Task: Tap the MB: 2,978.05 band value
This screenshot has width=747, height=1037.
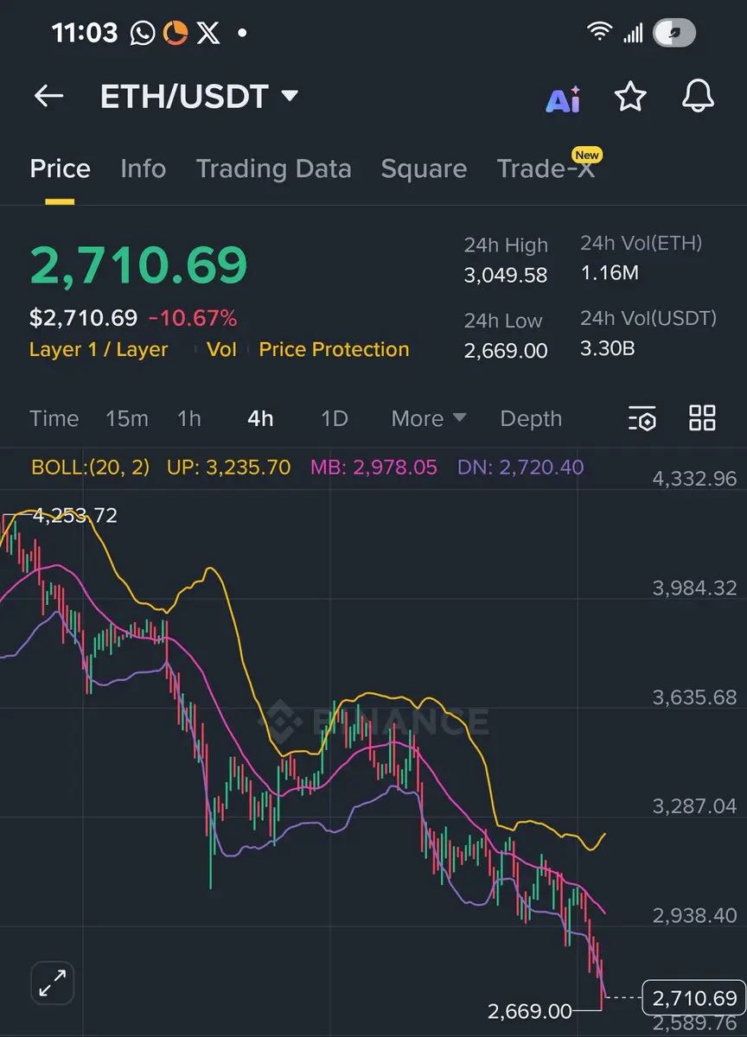Action: pyautogui.click(x=373, y=468)
